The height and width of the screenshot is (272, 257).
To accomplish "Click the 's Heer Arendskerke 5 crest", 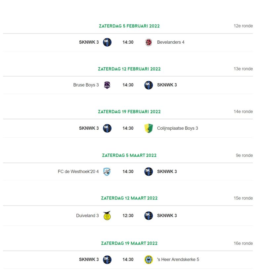I will click(x=149, y=260).
